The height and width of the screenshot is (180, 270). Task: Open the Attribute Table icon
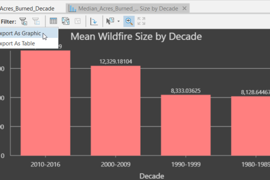pyautogui.click(x=54, y=21)
